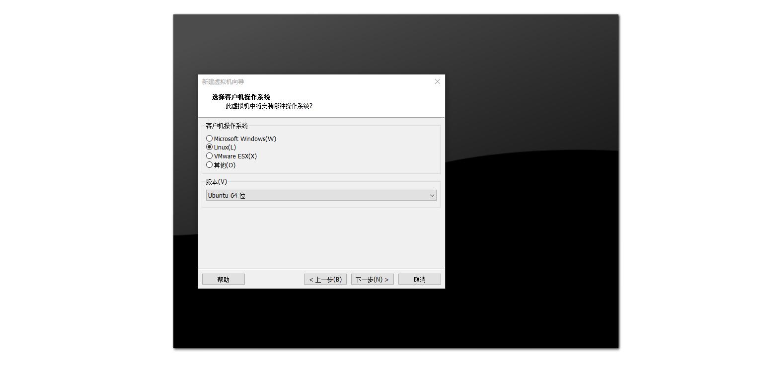The width and height of the screenshot is (760, 369).
Task: Cancel the wizard using 取消
Action: click(x=419, y=279)
